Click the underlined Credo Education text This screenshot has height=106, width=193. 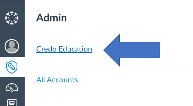point(64,49)
